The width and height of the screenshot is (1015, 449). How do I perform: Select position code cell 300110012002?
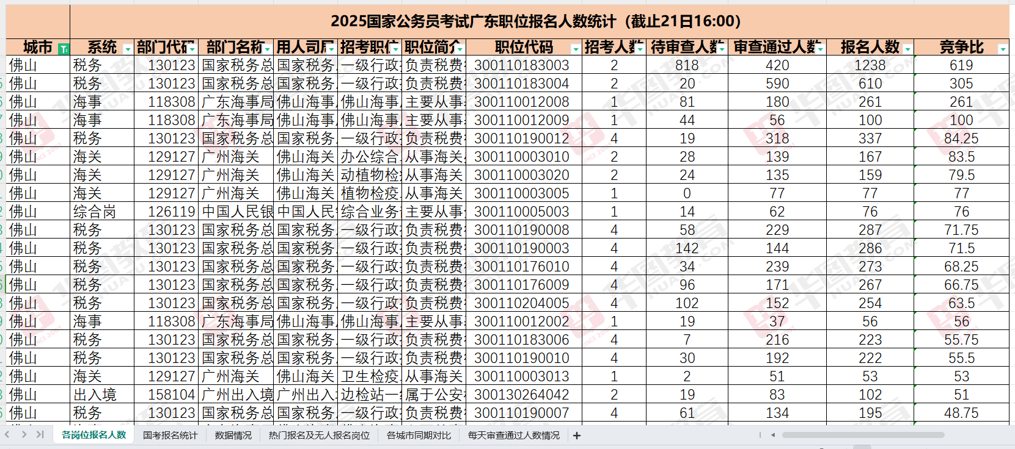pos(524,321)
